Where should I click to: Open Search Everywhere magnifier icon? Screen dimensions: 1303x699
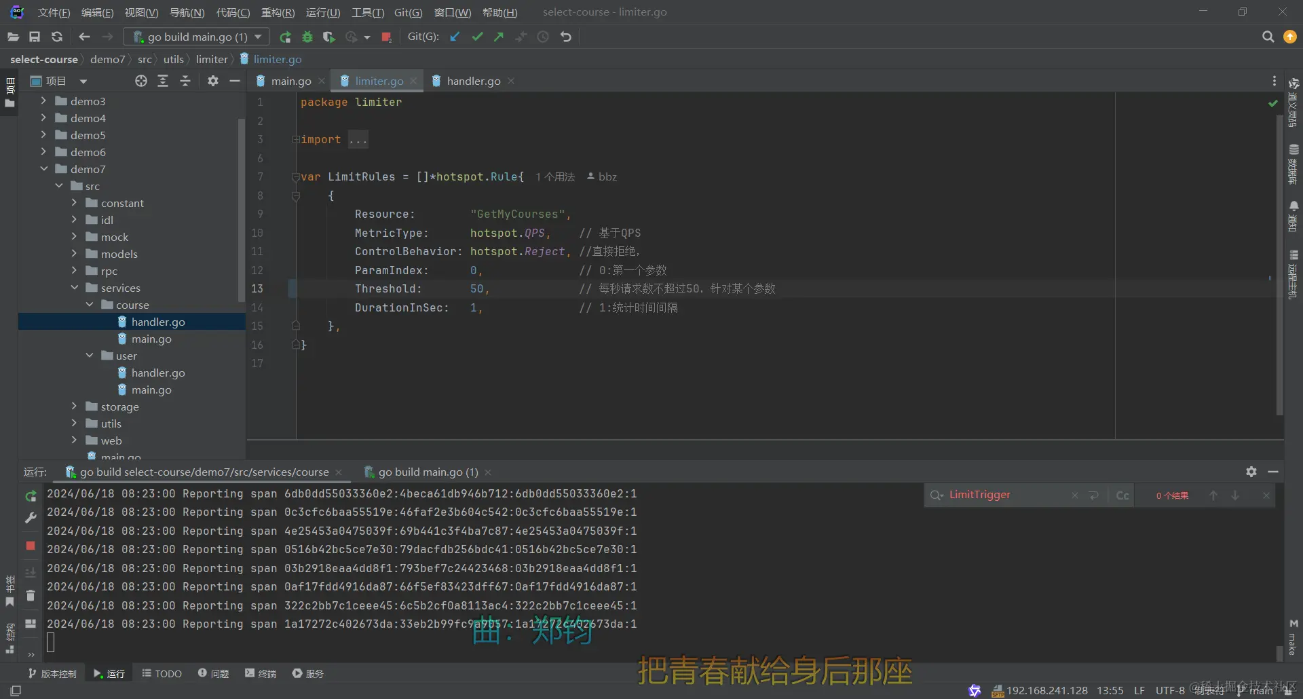[1268, 37]
